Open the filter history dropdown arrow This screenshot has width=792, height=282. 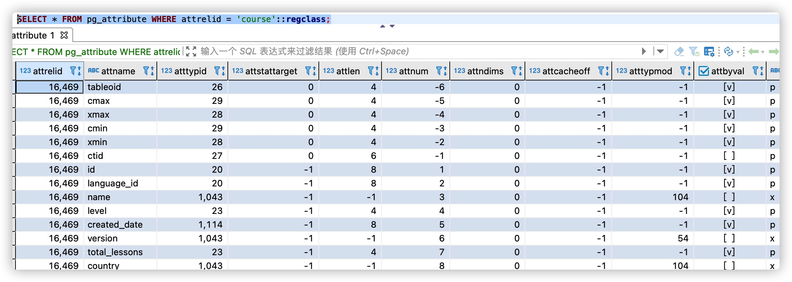coord(660,52)
